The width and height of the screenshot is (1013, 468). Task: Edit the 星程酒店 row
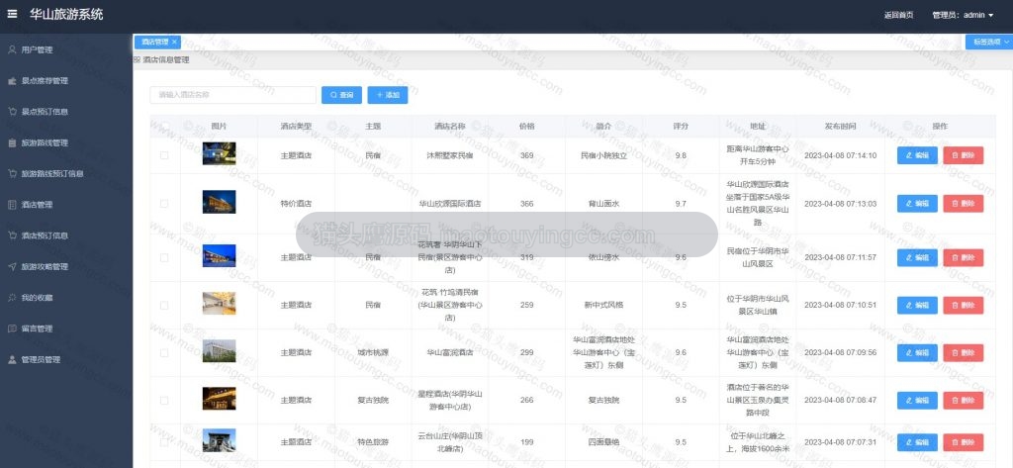tap(917, 400)
